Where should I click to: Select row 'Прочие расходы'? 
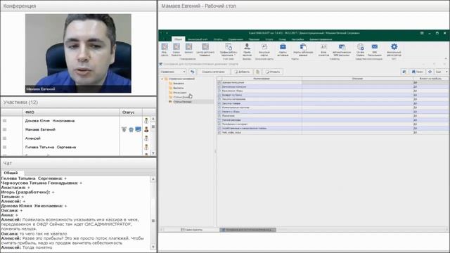[x=333, y=120]
